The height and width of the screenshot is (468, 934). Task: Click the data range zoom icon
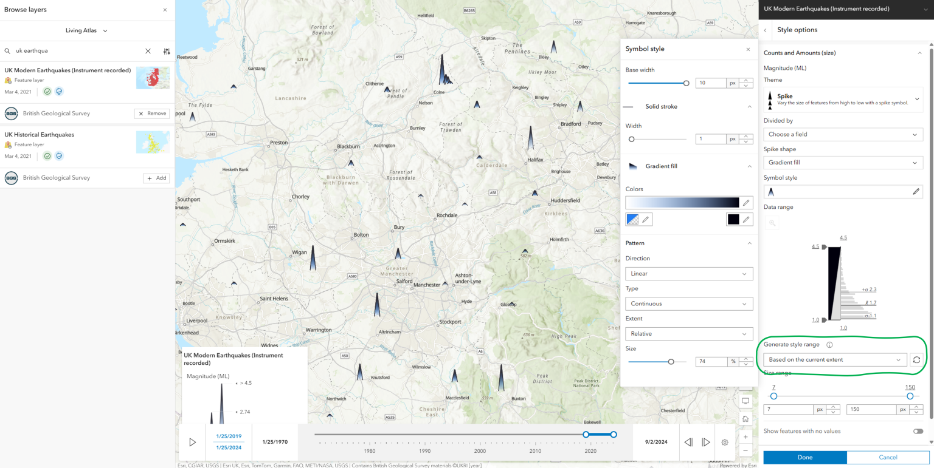(772, 223)
